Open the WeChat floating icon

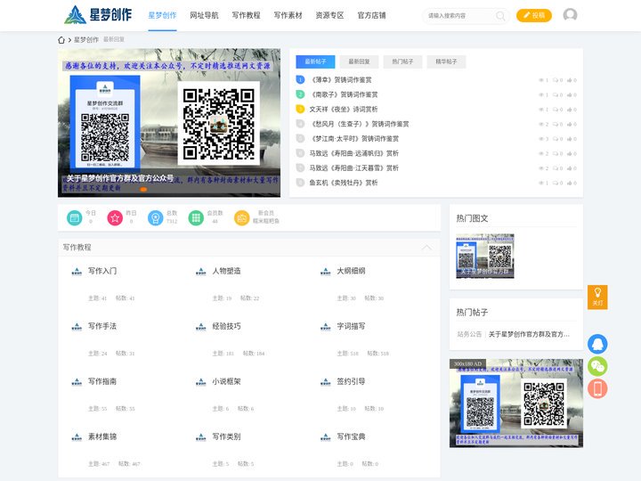(597, 366)
